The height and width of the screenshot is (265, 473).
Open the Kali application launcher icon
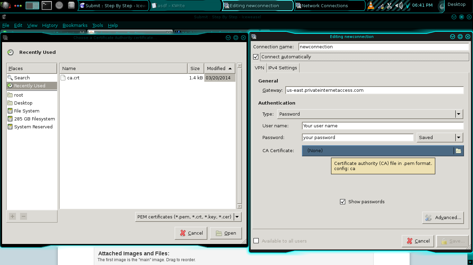pyautogui.click(x=6, y=5)
